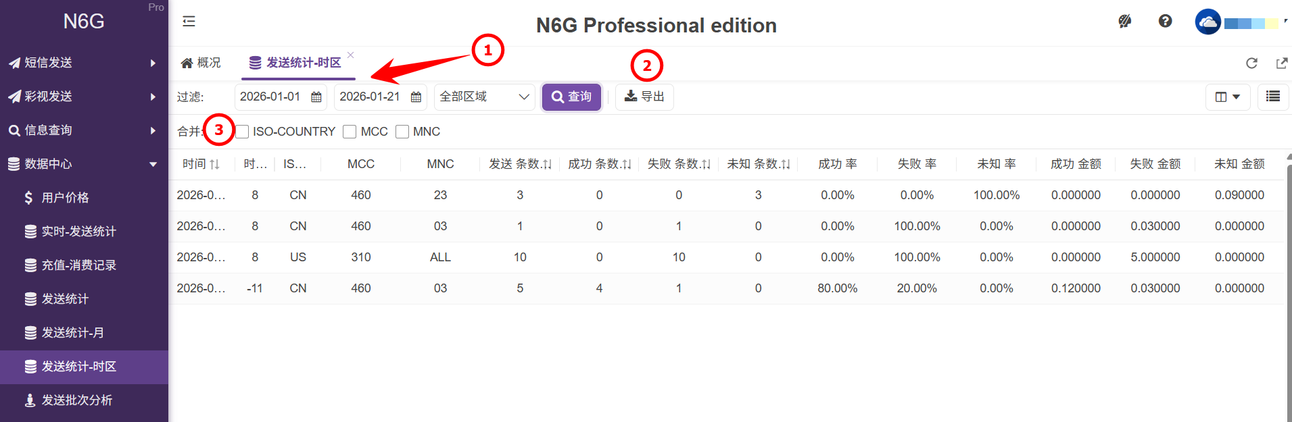Screen dimensions: 1292x422
Task: Click 数据中心 database icon in sidebar
Action: click(14, 164)
